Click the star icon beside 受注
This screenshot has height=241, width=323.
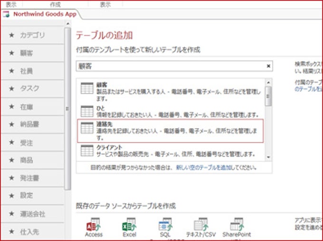click(12, 142)
